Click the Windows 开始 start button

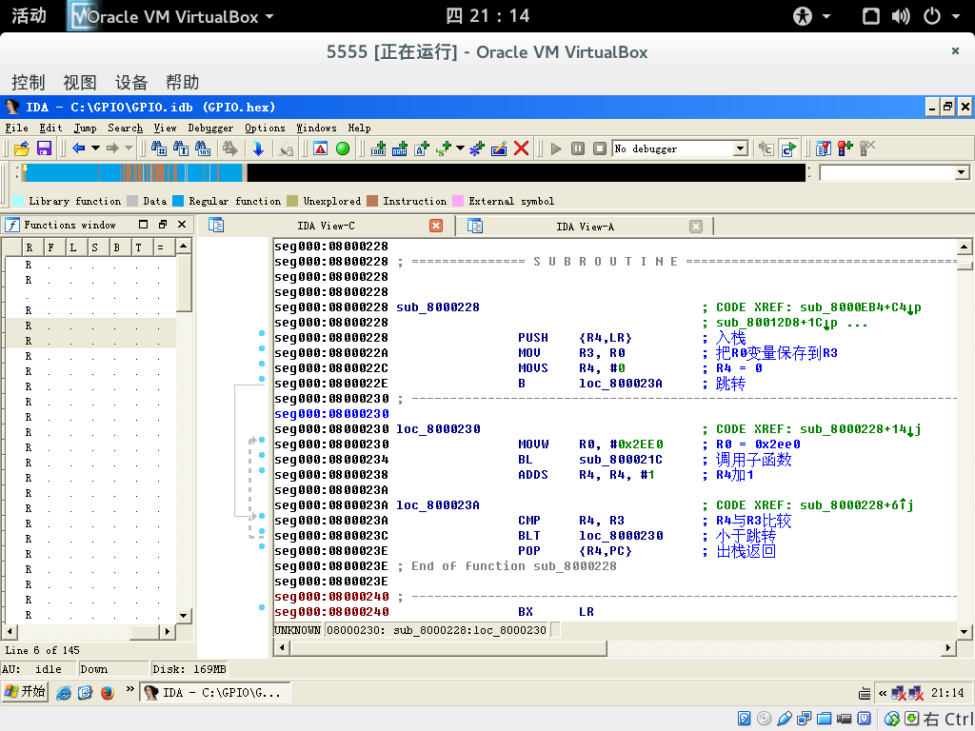25,692
